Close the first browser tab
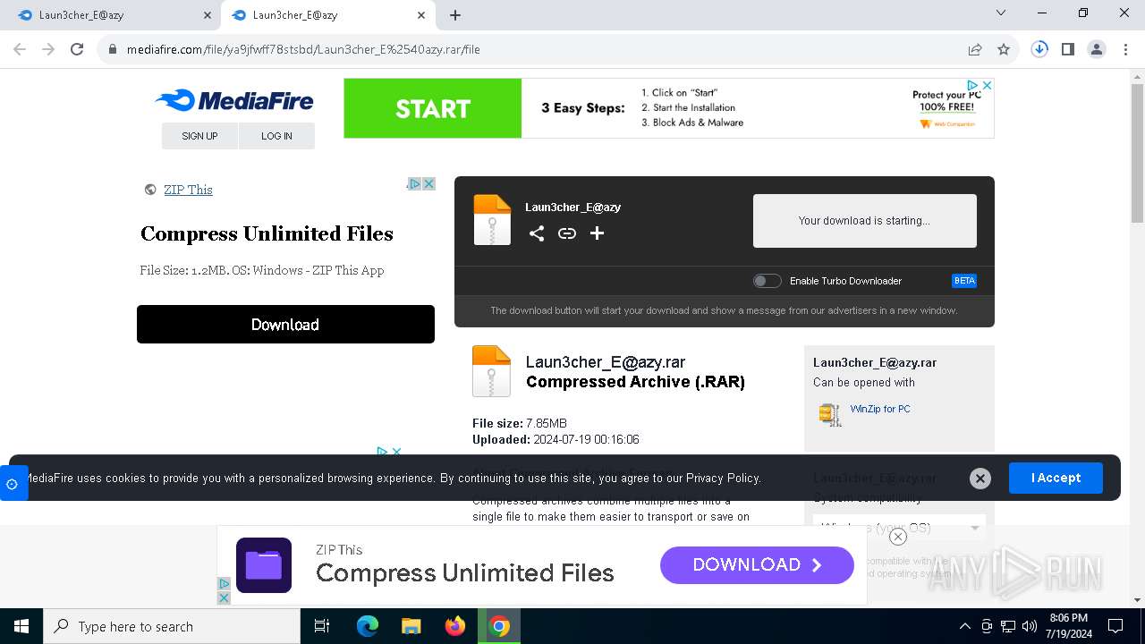The image size is (1145, 644). point(208,15)
